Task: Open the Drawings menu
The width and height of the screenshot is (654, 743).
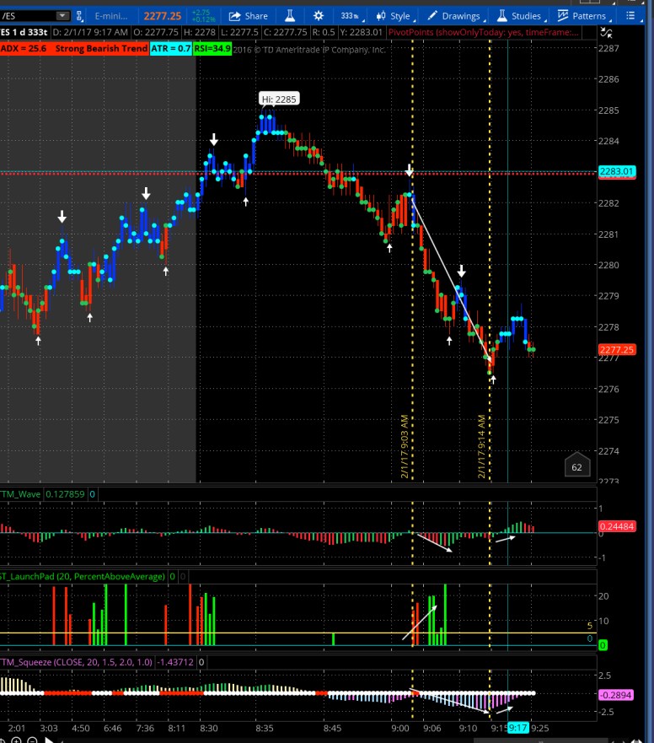Action: click(x=453, y=15)
